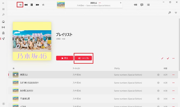The image size is (180, 107).
Task: Open the Playlists section in sidebar
Action: pyautogui.click(x=3, y=39)
